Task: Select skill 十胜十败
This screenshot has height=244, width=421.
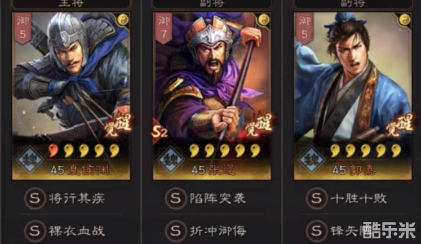Action: pos(358,198)
